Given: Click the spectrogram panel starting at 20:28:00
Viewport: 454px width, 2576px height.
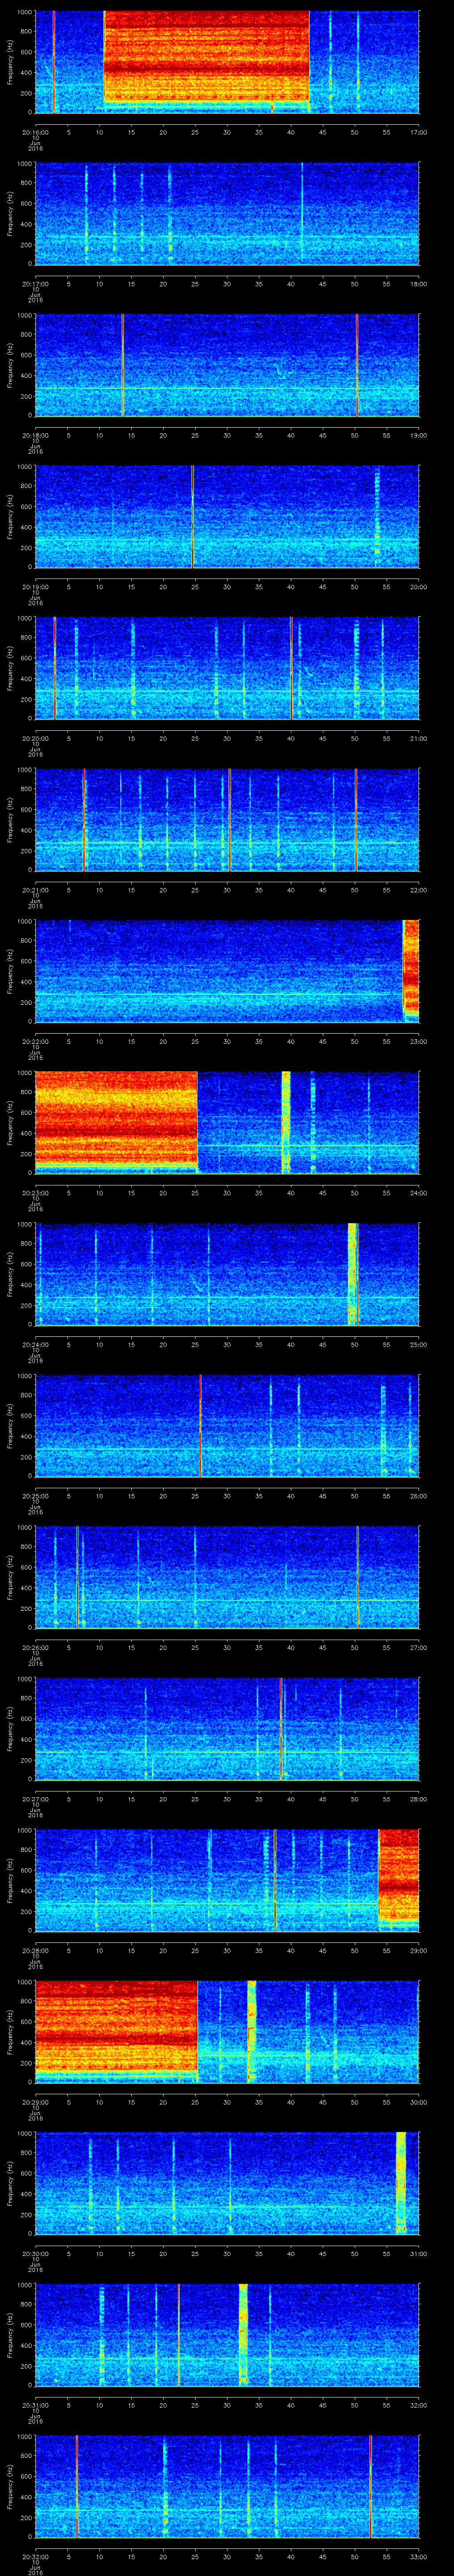Looking at the screenshot, I should click(227, 1880).
